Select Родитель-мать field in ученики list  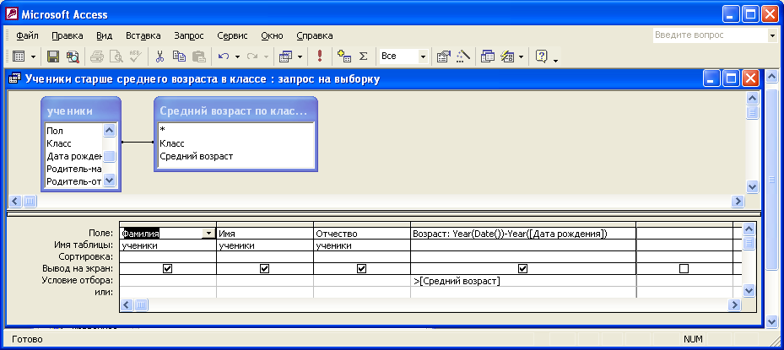[73, 169]
